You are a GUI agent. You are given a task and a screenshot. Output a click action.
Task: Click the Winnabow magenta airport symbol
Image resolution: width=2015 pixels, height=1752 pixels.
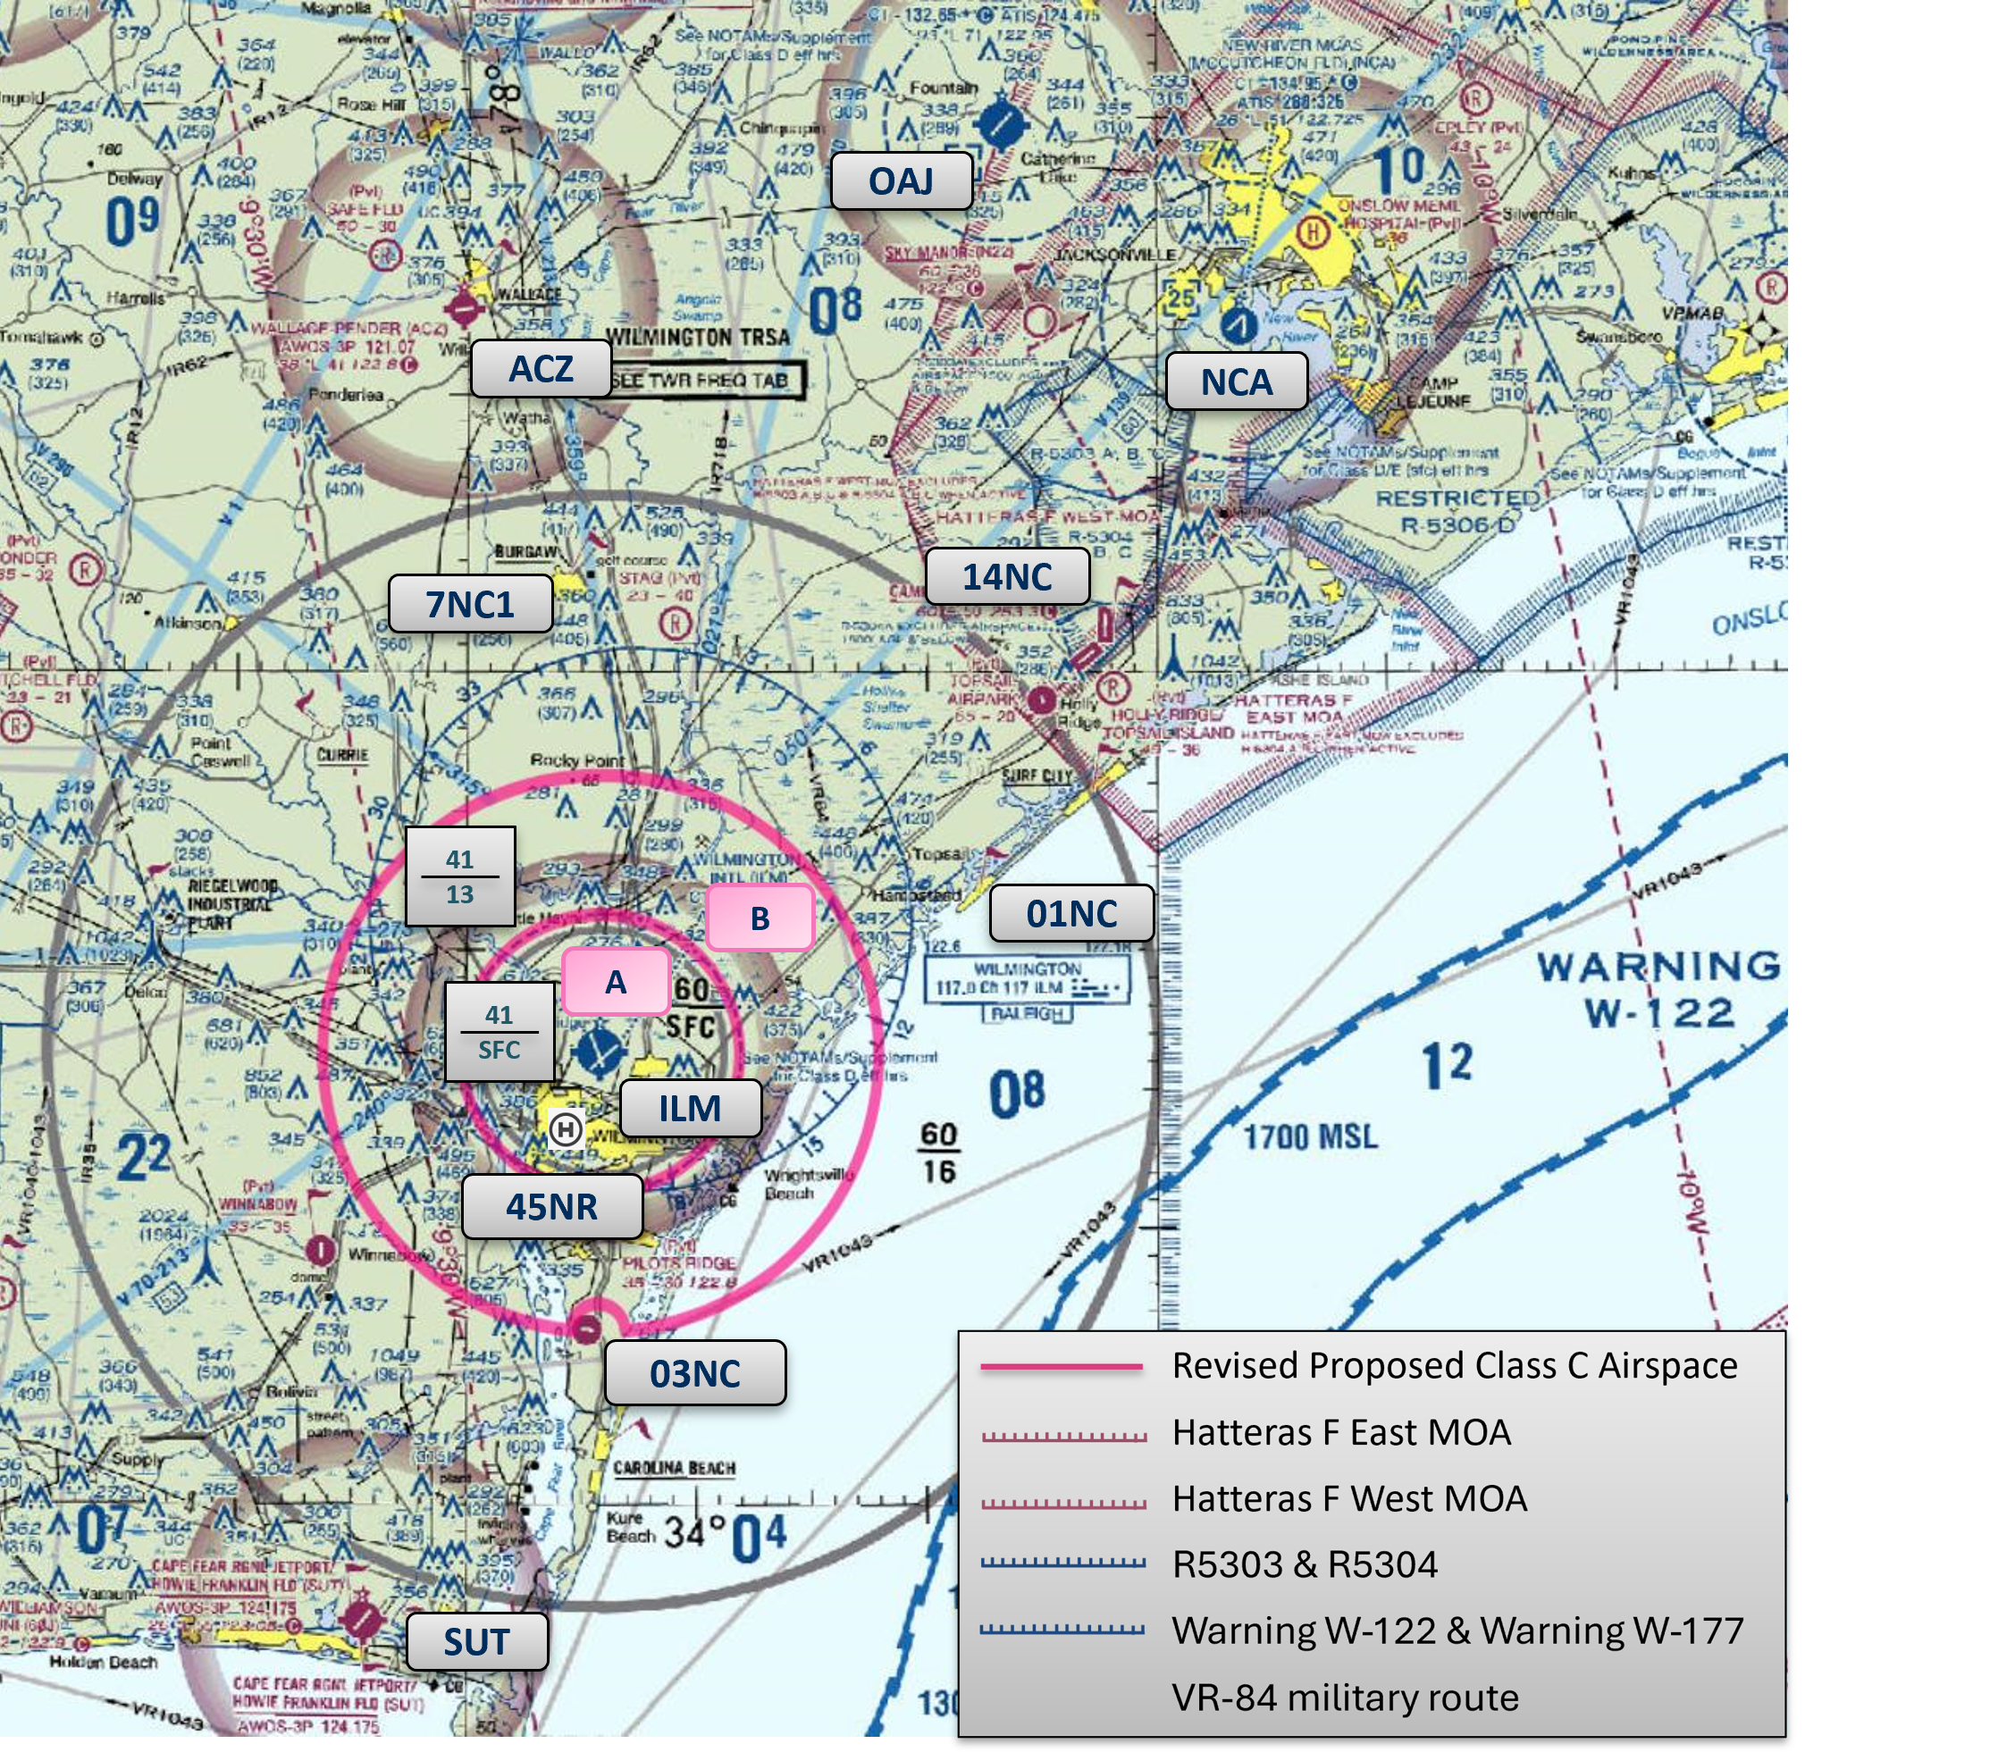(320, 1250)
